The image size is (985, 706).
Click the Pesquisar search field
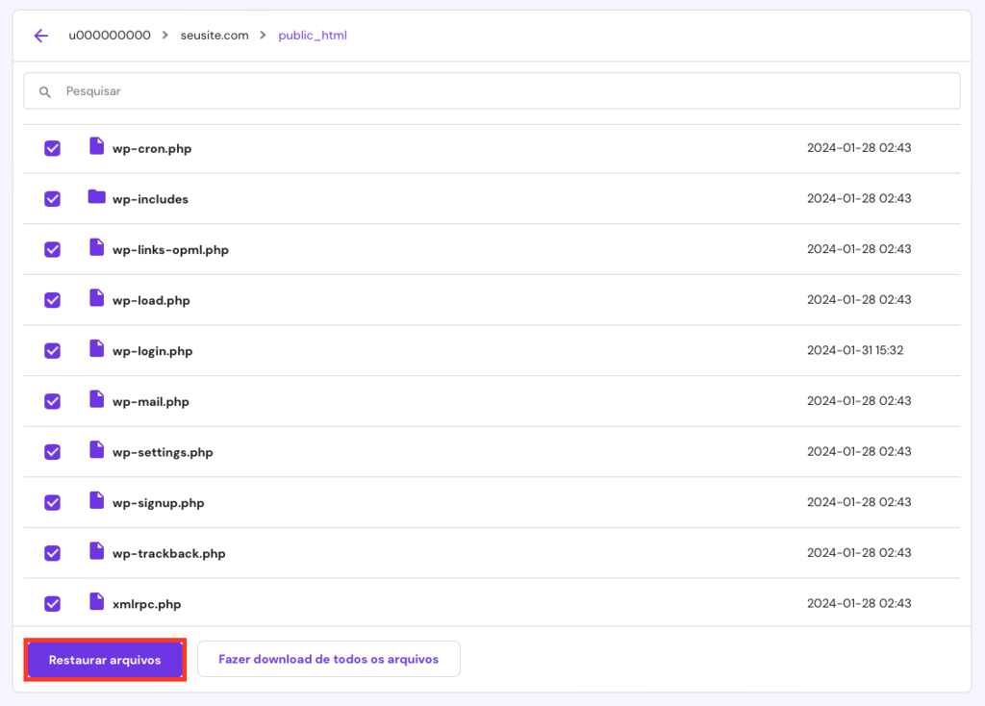[x=289, y=90]
